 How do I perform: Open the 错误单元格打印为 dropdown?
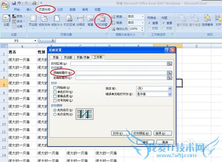(170, 94)
